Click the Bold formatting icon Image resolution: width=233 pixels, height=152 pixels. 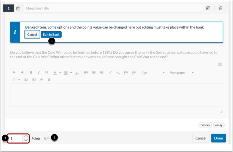coord(31,73)
